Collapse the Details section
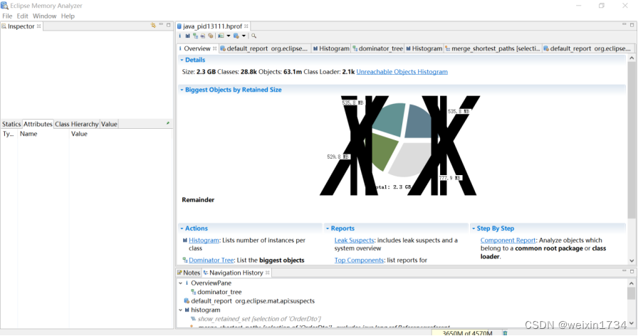Viewport: 638px width, 336px height. (182, 60)
